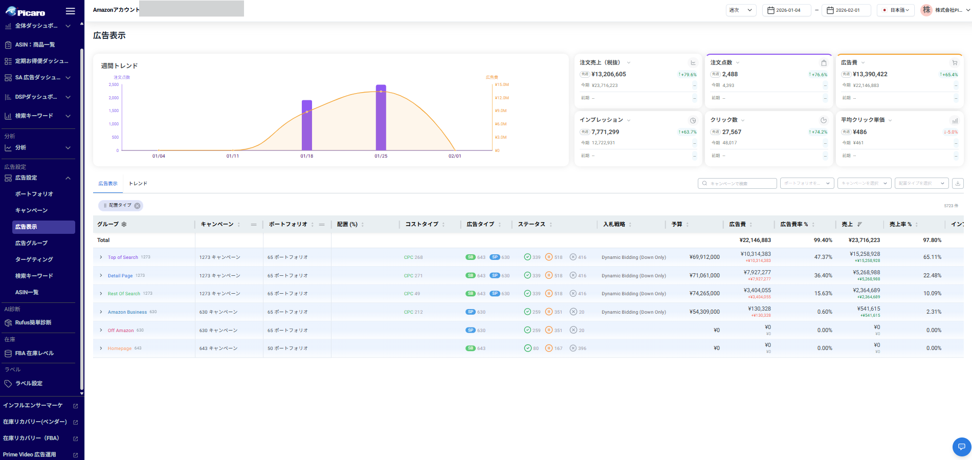Open the 週次 period dropdown
This screenshot has height=460, width=972.
tap(741, 10)
